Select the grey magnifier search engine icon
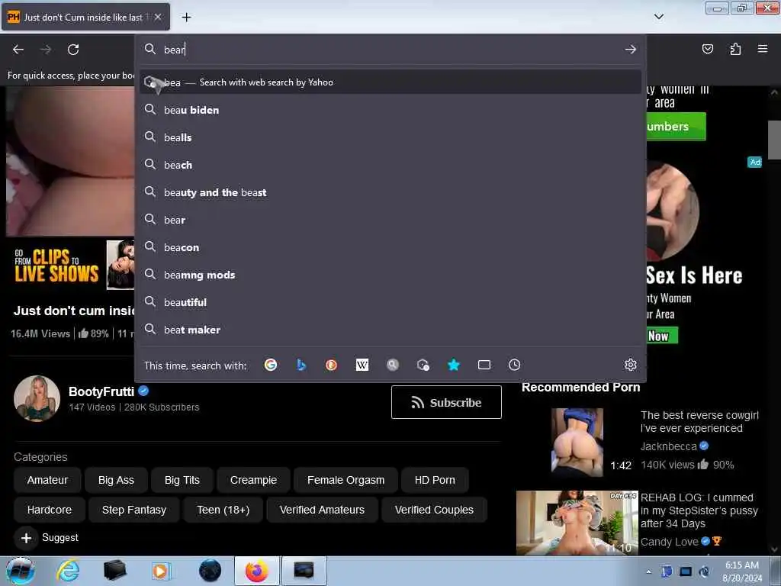Viewport: 781px width, 586px height. point(393,365)
